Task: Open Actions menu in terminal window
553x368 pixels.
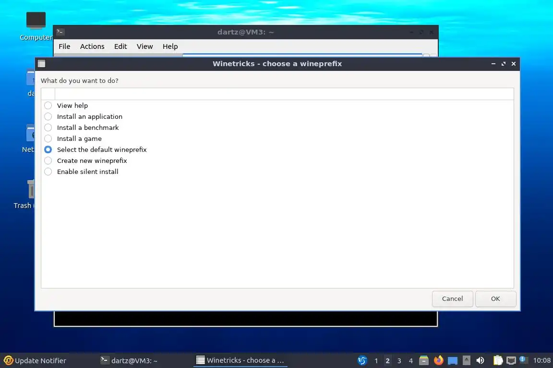Action: [x=92, y=46]
